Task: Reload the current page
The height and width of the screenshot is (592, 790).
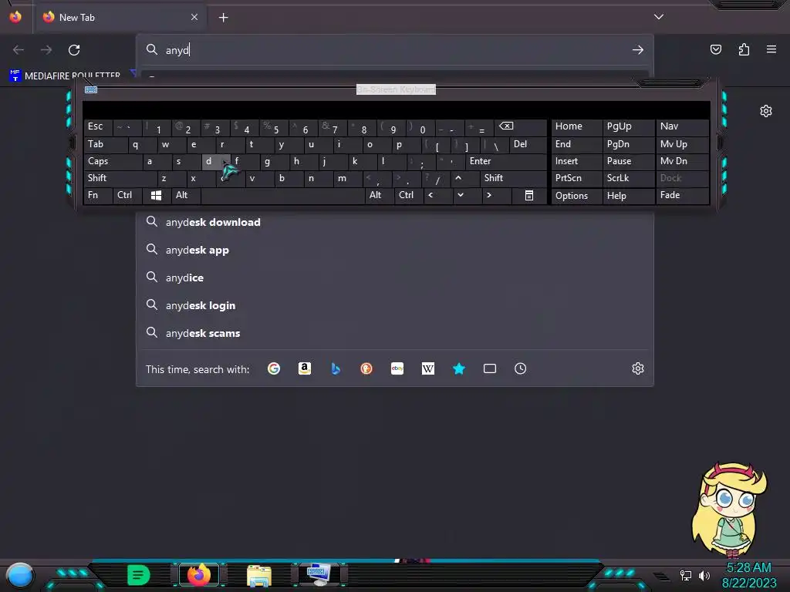Action: coord(74,50)
